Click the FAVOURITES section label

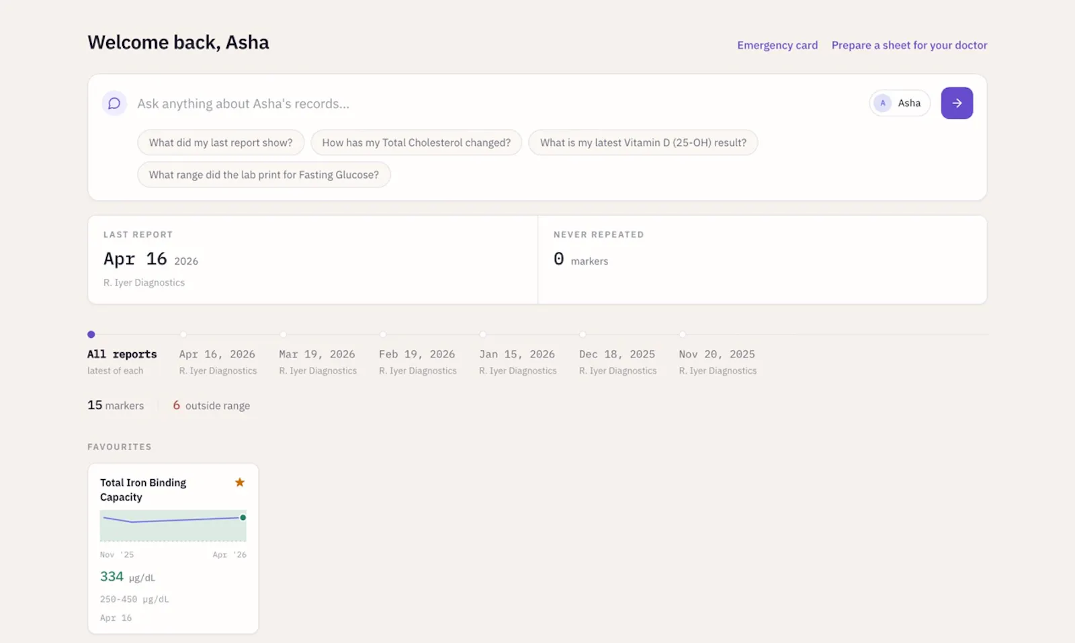(120, 447)
